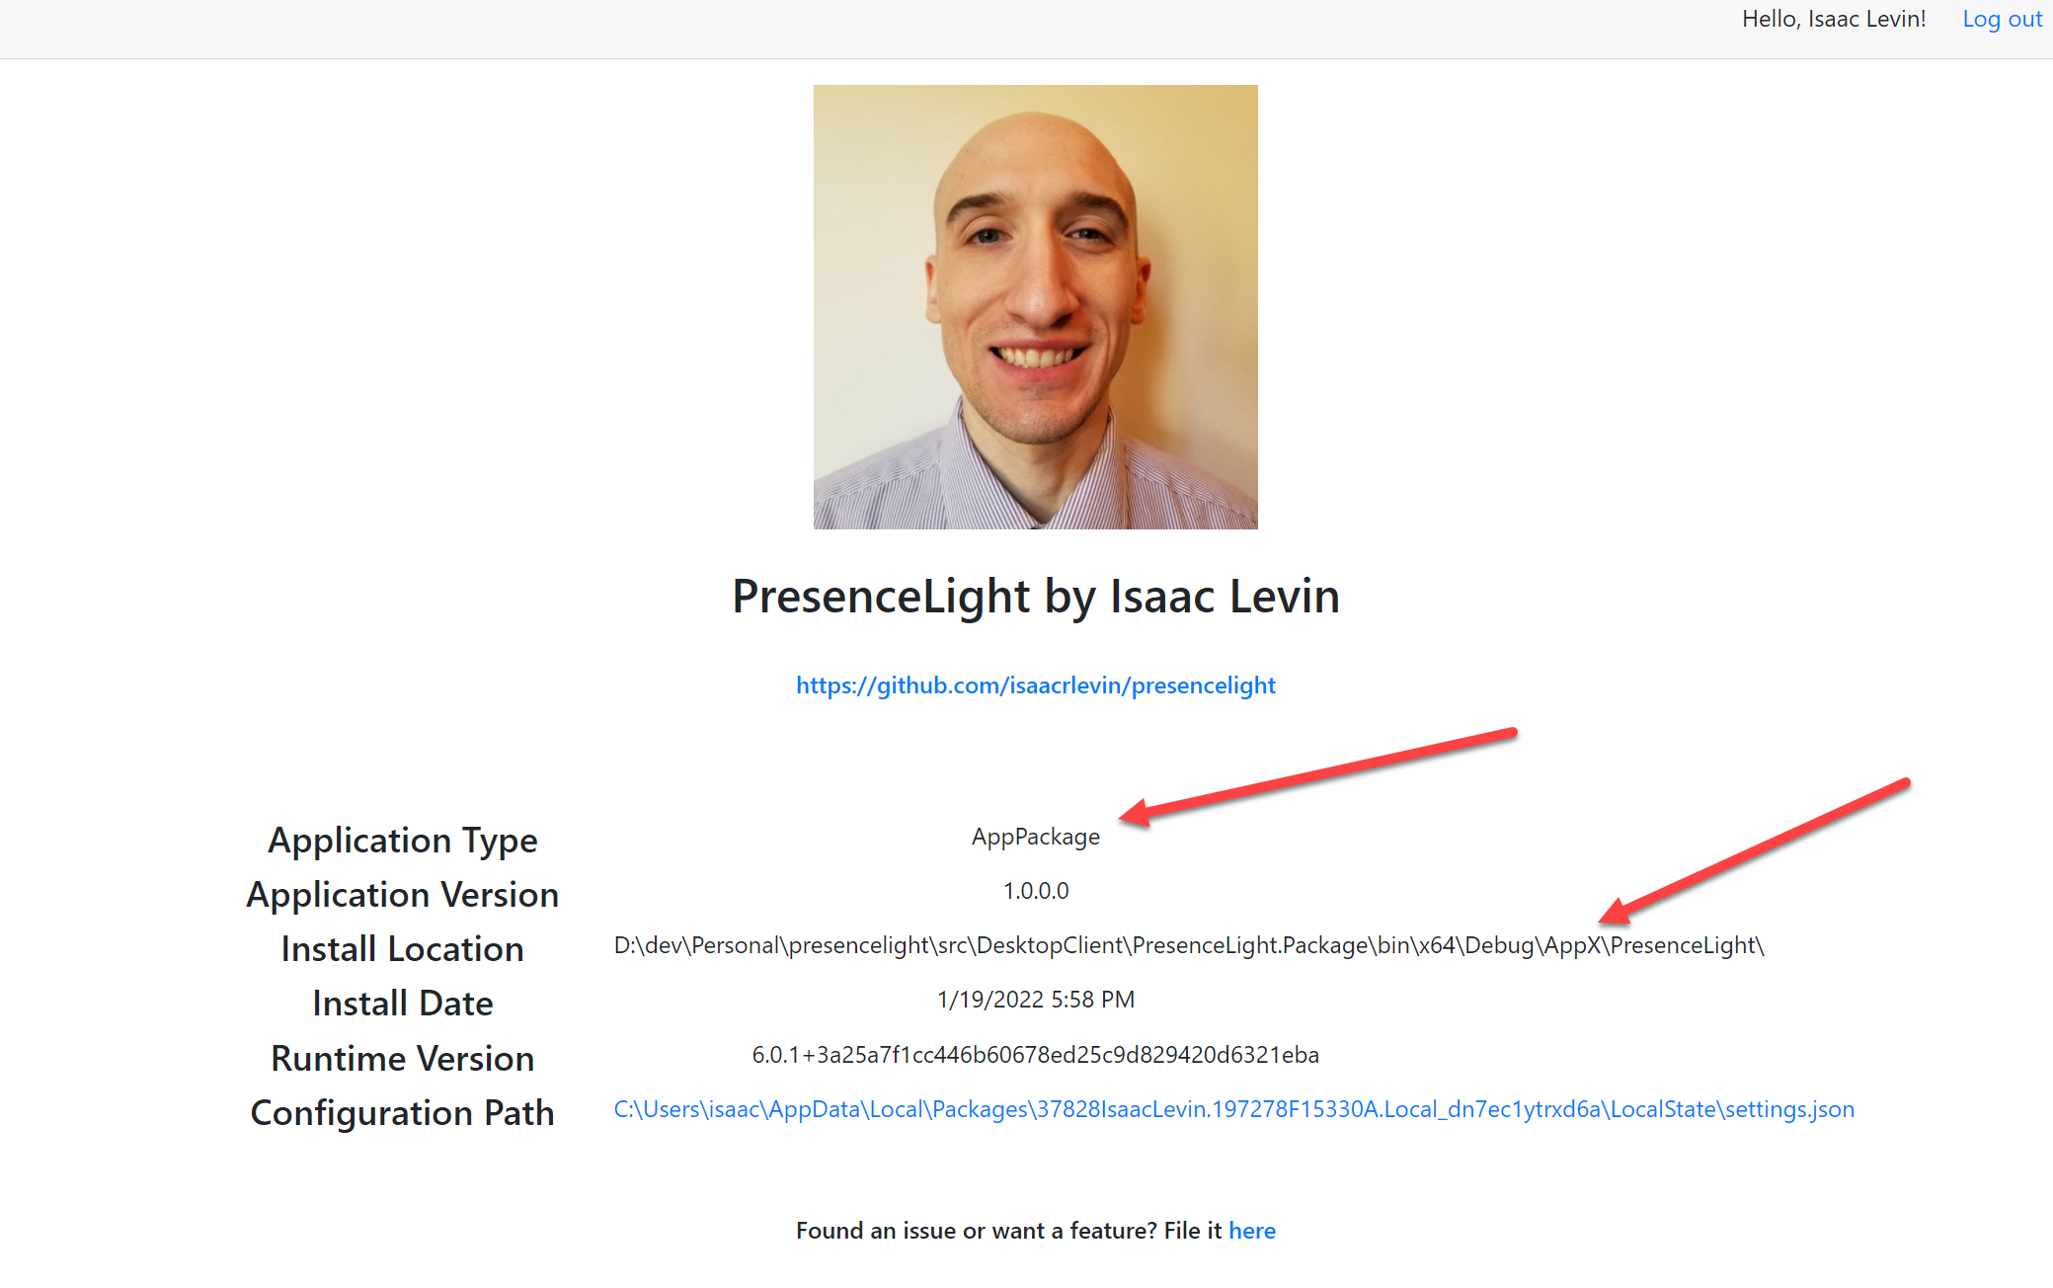Click the runtime version hash value
2053x1288 pixels.
pyautogui.click(x=1035, y=1055)
